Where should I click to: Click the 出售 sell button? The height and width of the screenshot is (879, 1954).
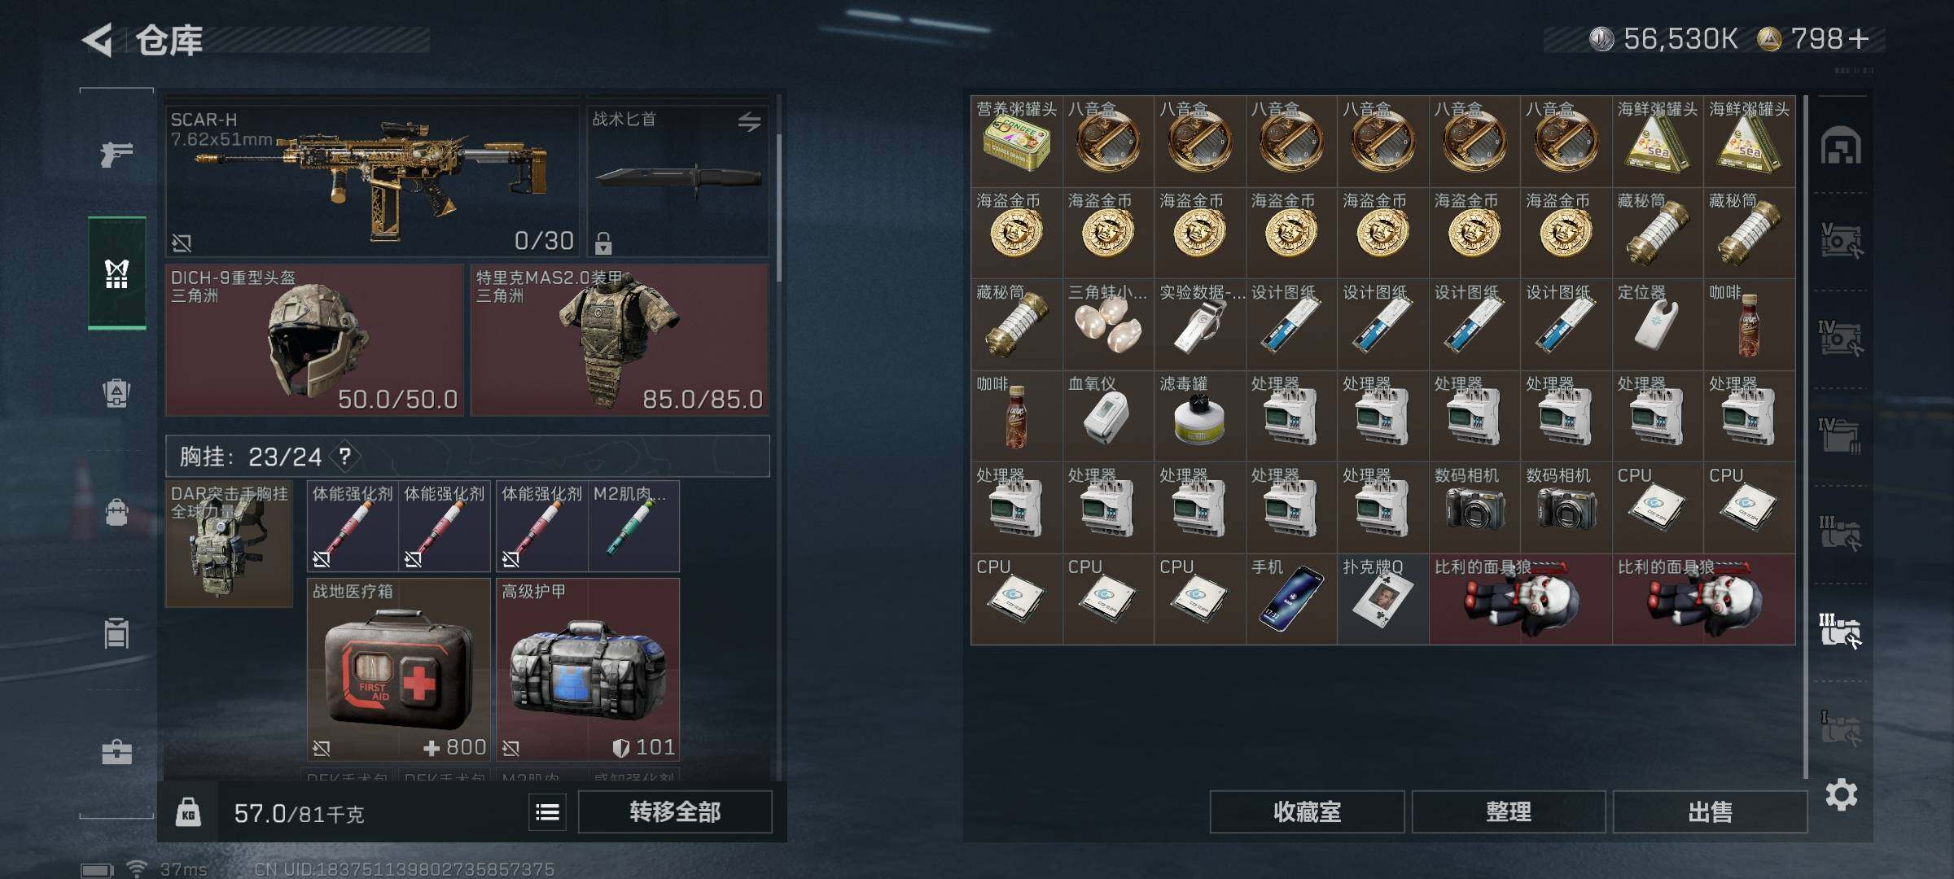click(1710, 811)
